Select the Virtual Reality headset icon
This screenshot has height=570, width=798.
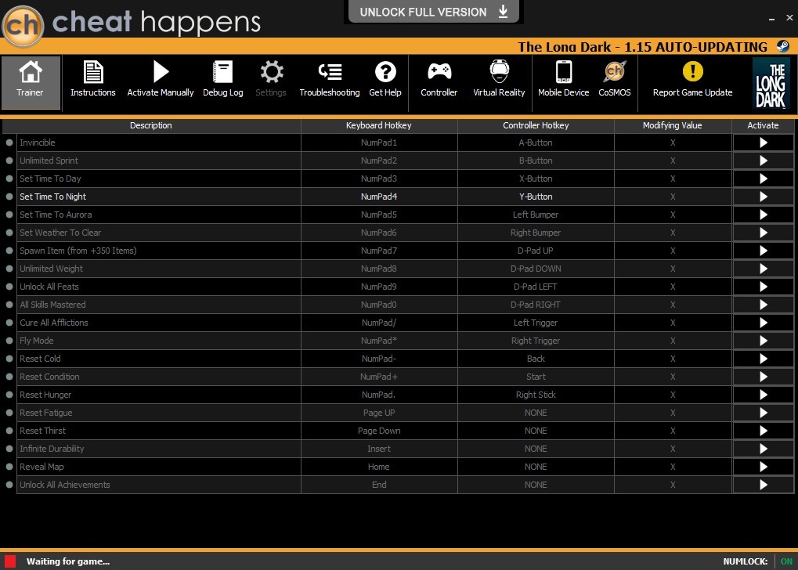[500, 71]
